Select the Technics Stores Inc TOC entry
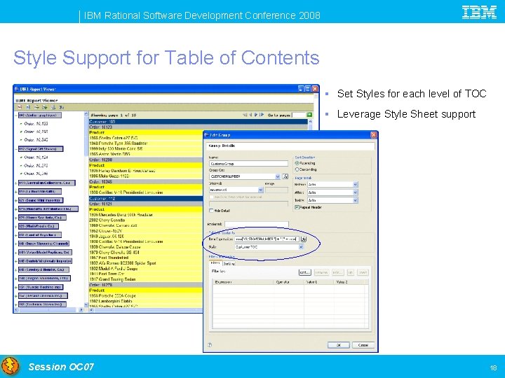 (x=42, y=304)
